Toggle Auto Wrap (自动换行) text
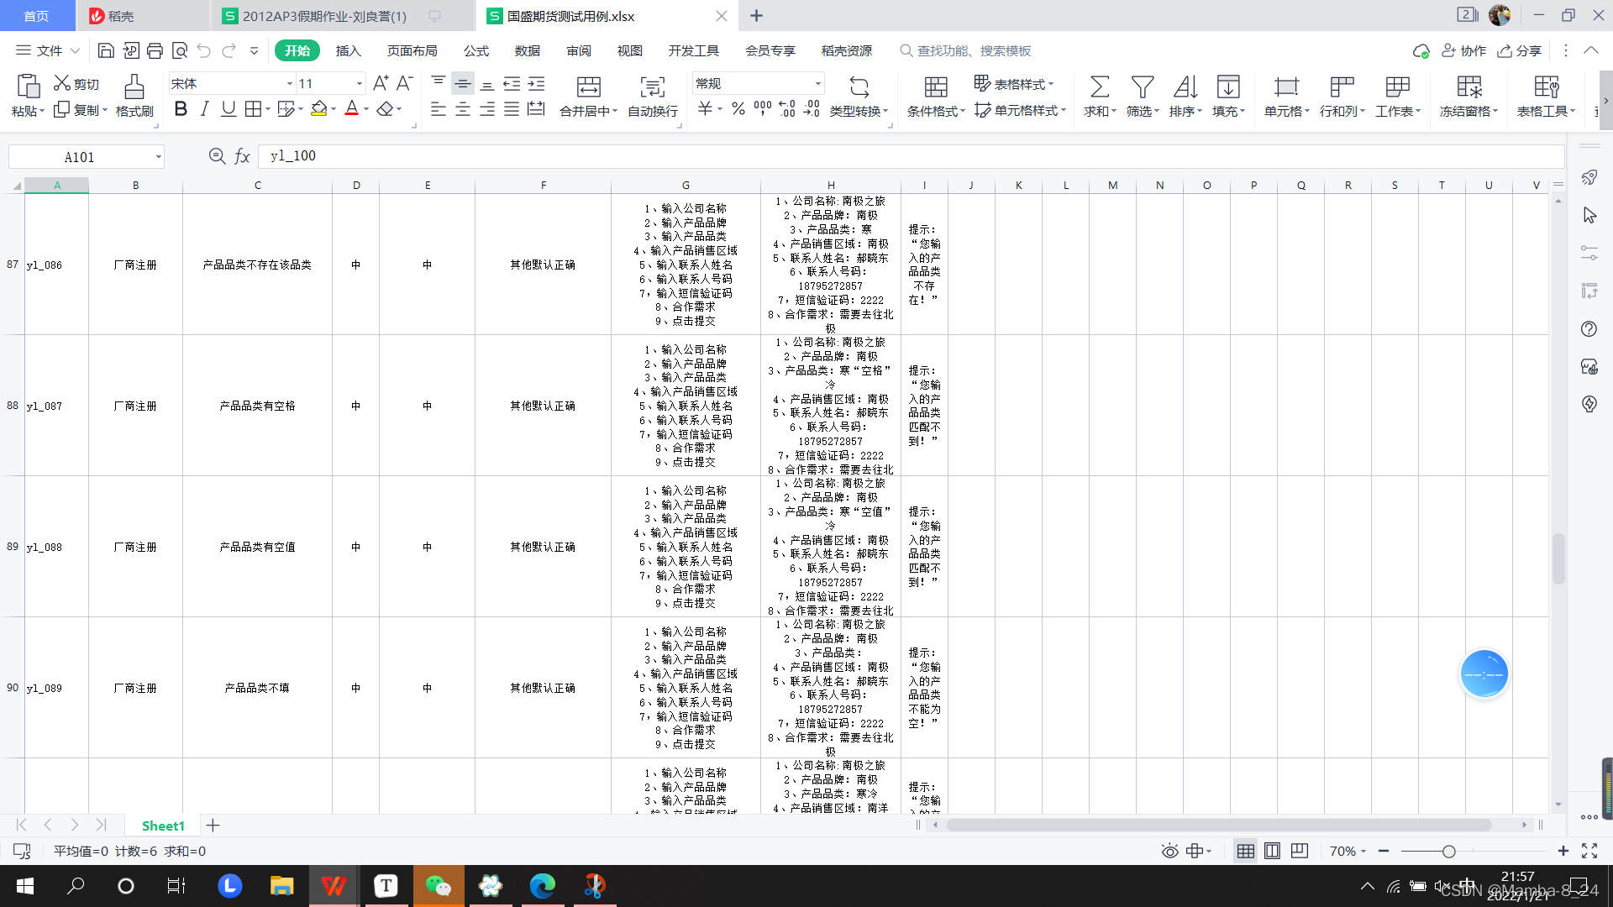 pos(652,87)
